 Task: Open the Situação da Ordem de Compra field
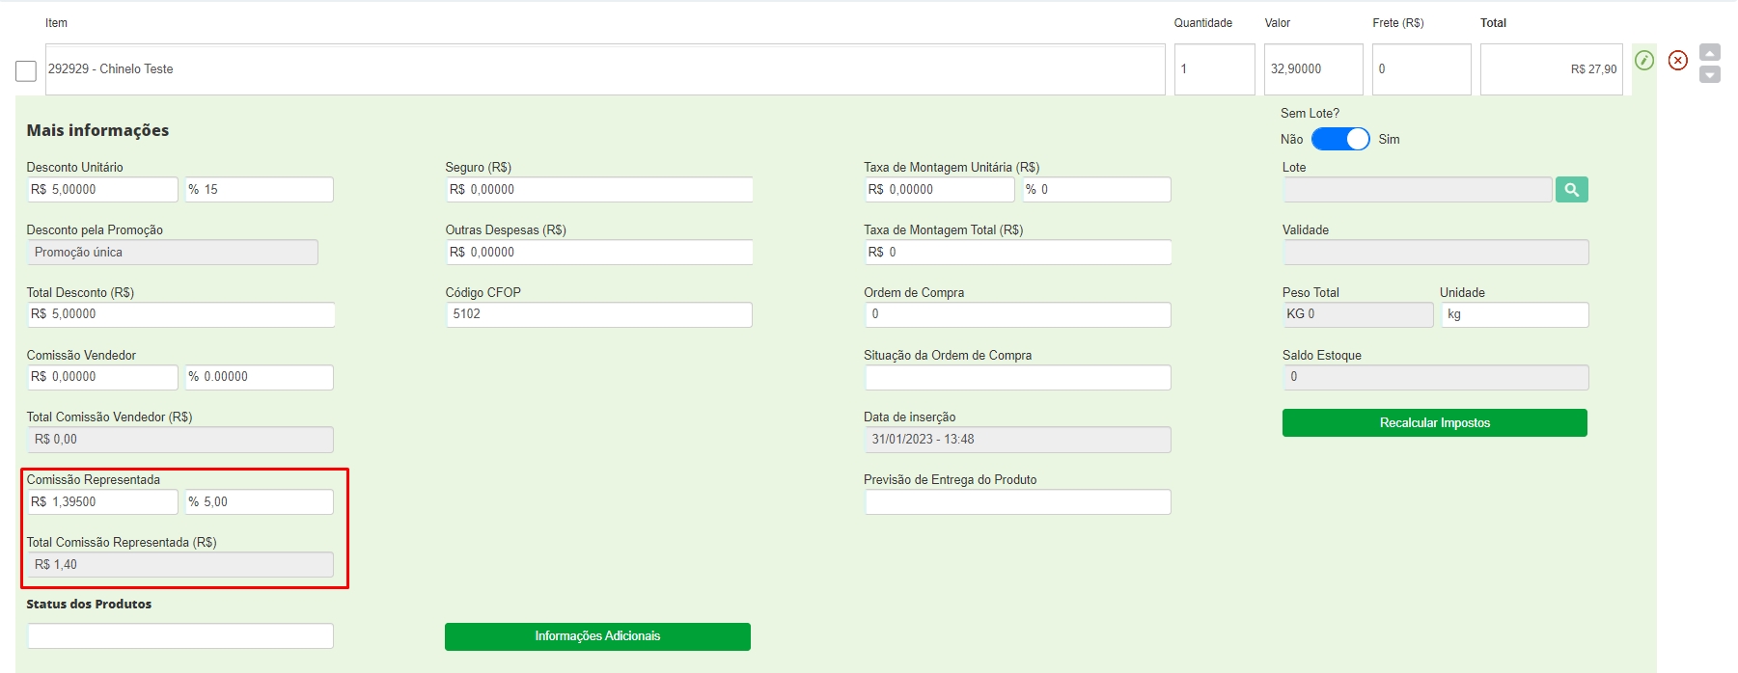tap(1017, 377)
